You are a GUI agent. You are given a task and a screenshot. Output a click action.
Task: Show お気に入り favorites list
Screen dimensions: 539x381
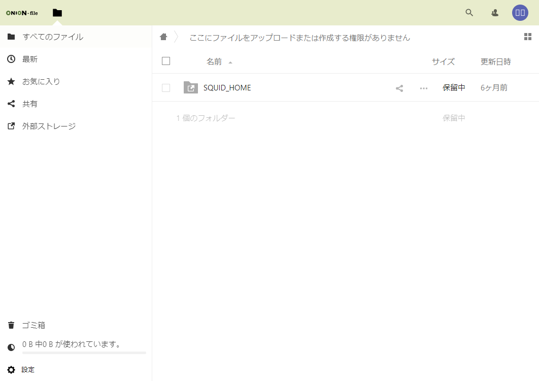coord(41,81)
